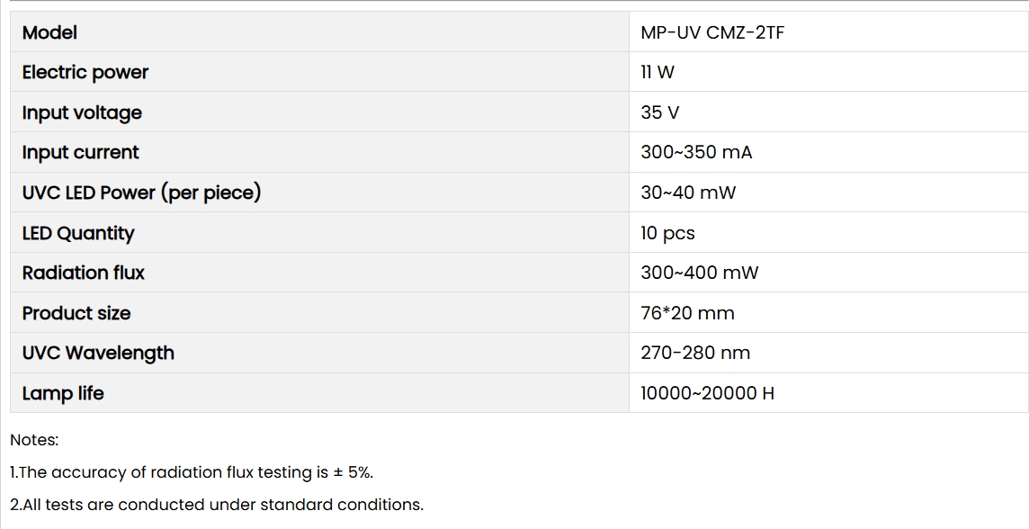Click the radiation flux accuracy note
1029x529 pixels.
coord(192,472)
